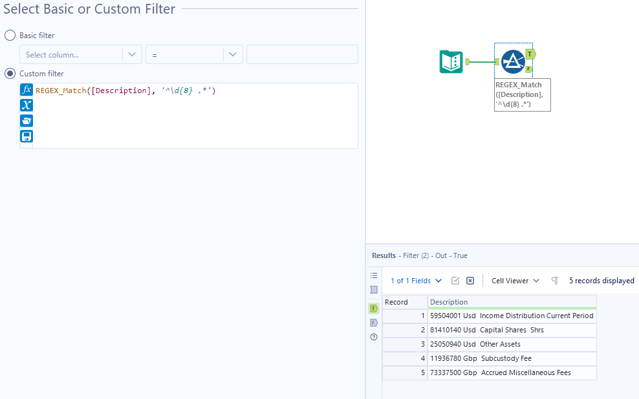Show False output in Results sidebar
Viewport: 639px width, 399px height.
pos(374,323)
